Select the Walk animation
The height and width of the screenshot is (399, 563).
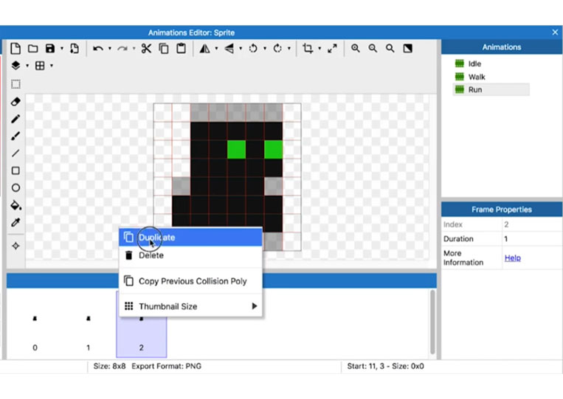(x=477, y=77)
